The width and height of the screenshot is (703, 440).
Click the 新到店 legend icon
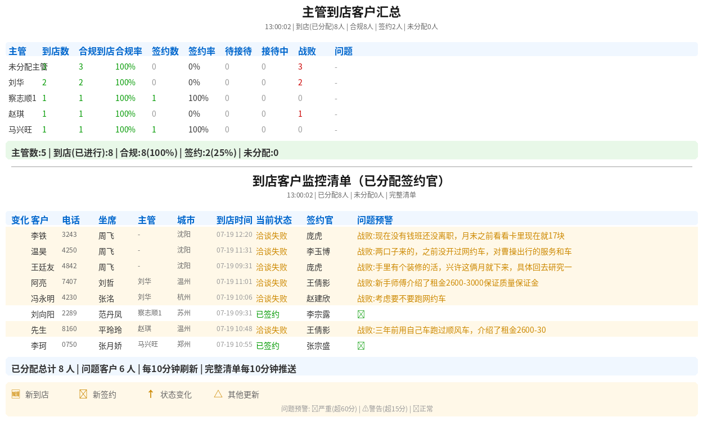click(16, 394)
